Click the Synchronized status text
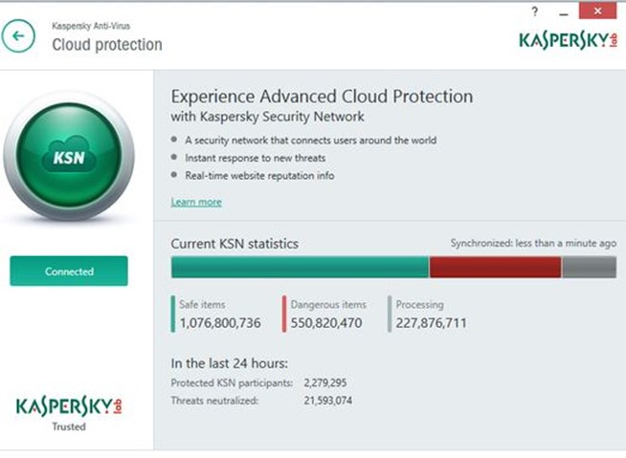 pyautogui.click(x=533, y=243)
